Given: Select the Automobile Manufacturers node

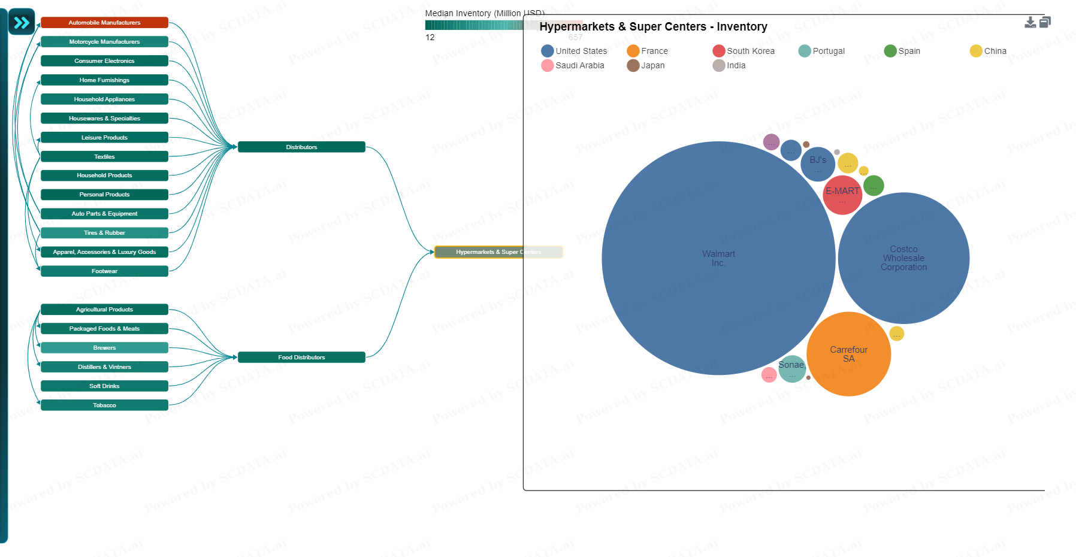Looking at the screenshot, I should click(x=104, y=23).
